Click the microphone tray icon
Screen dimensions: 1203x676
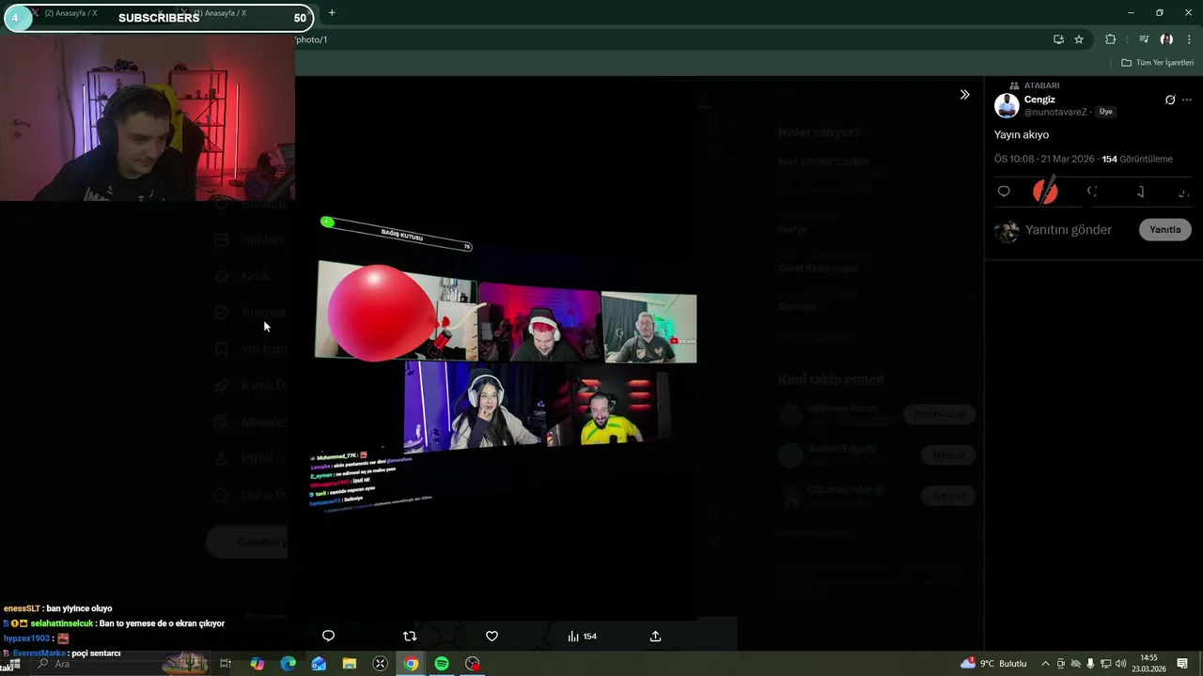click(x=1090, y=664)
